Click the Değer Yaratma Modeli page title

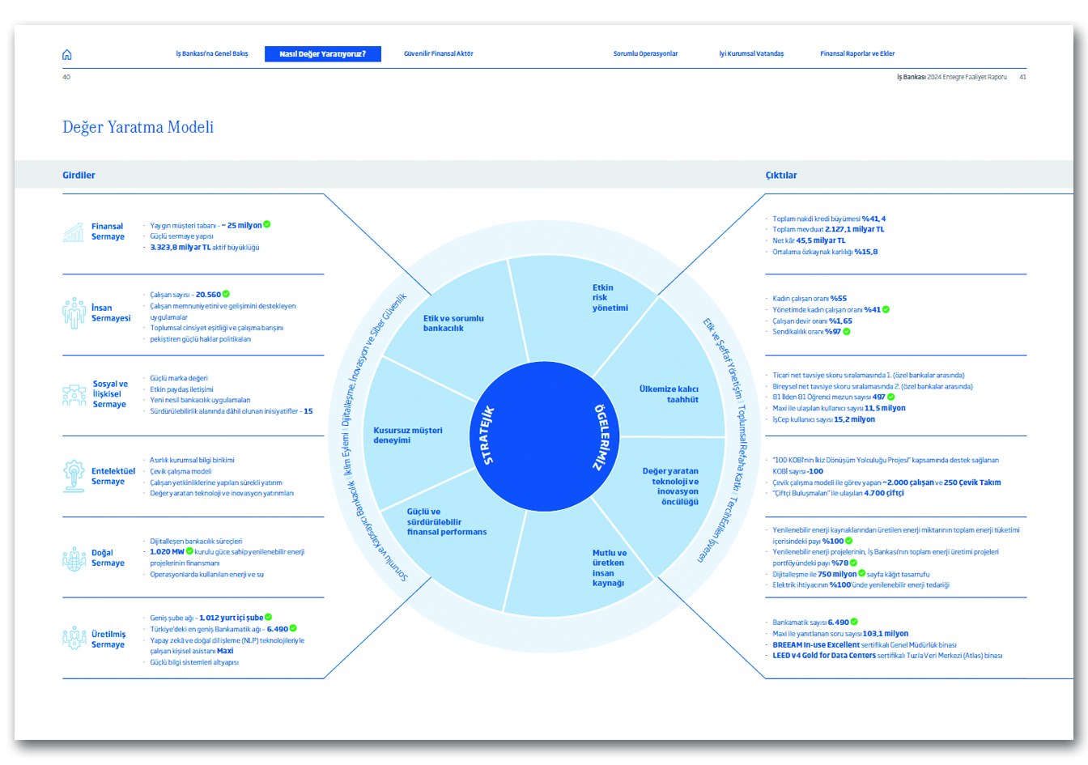point(138,127)
